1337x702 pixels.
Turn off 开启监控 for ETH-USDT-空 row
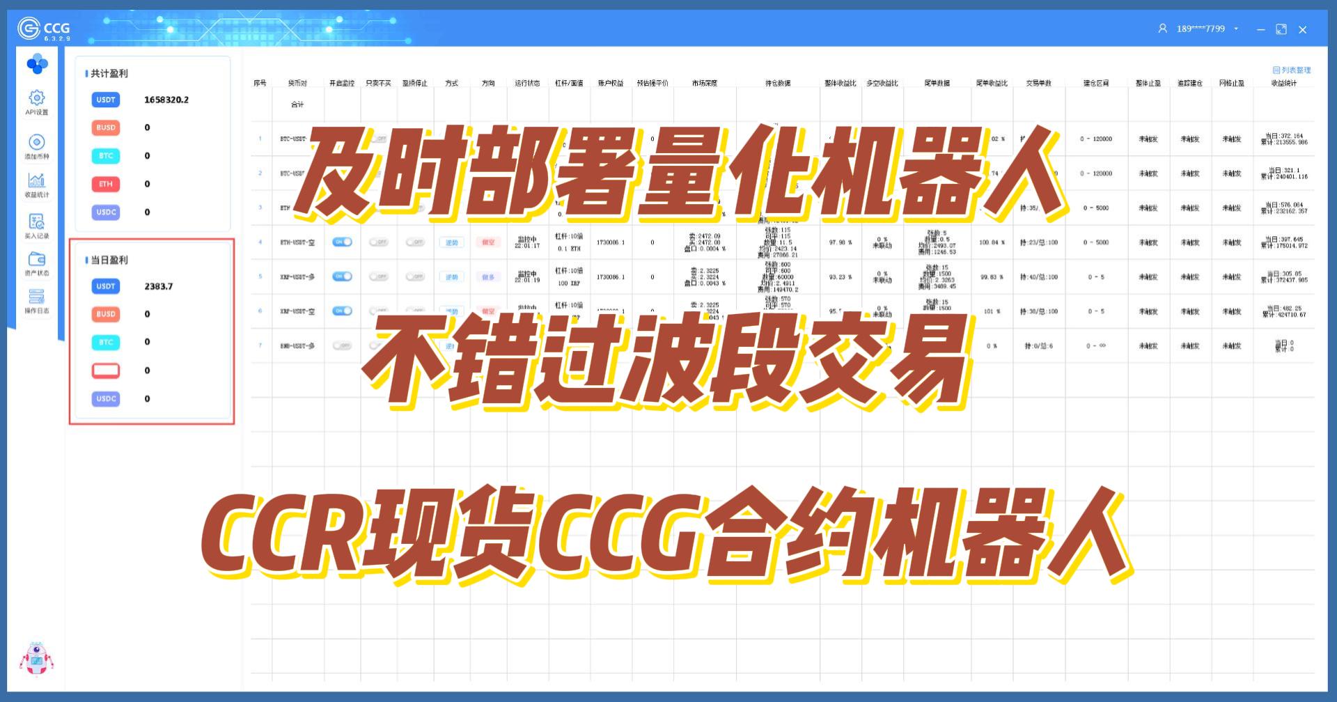click(x=342, y=242)
